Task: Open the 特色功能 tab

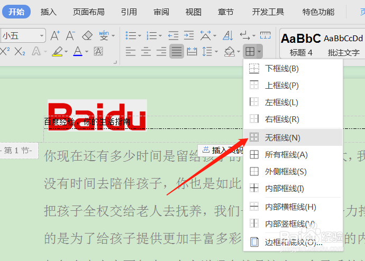Action: [x=318, y=12]
